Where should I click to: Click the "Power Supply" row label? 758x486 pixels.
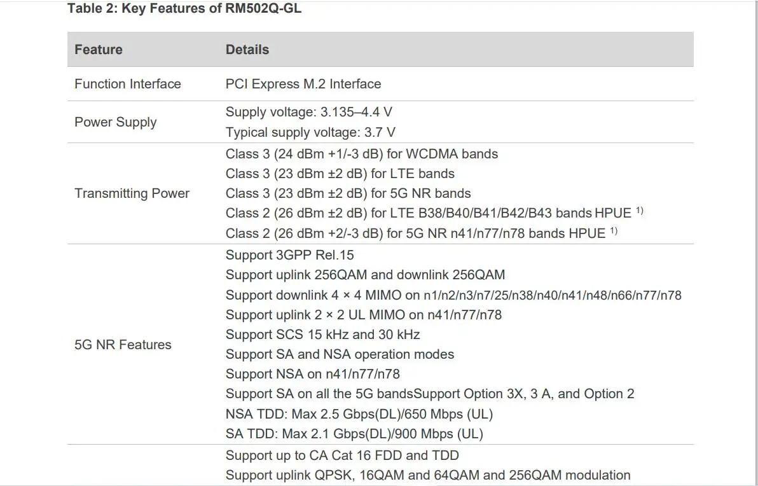[115, 122]
